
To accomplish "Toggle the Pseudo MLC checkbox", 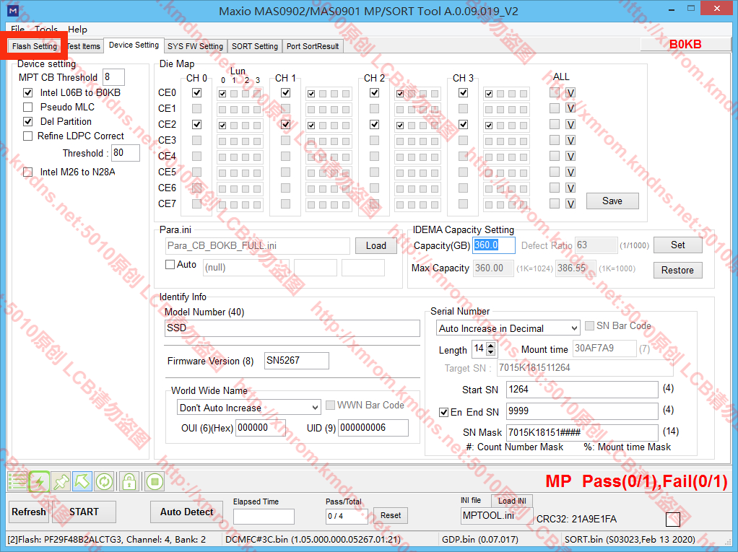I will coord(28,107).
